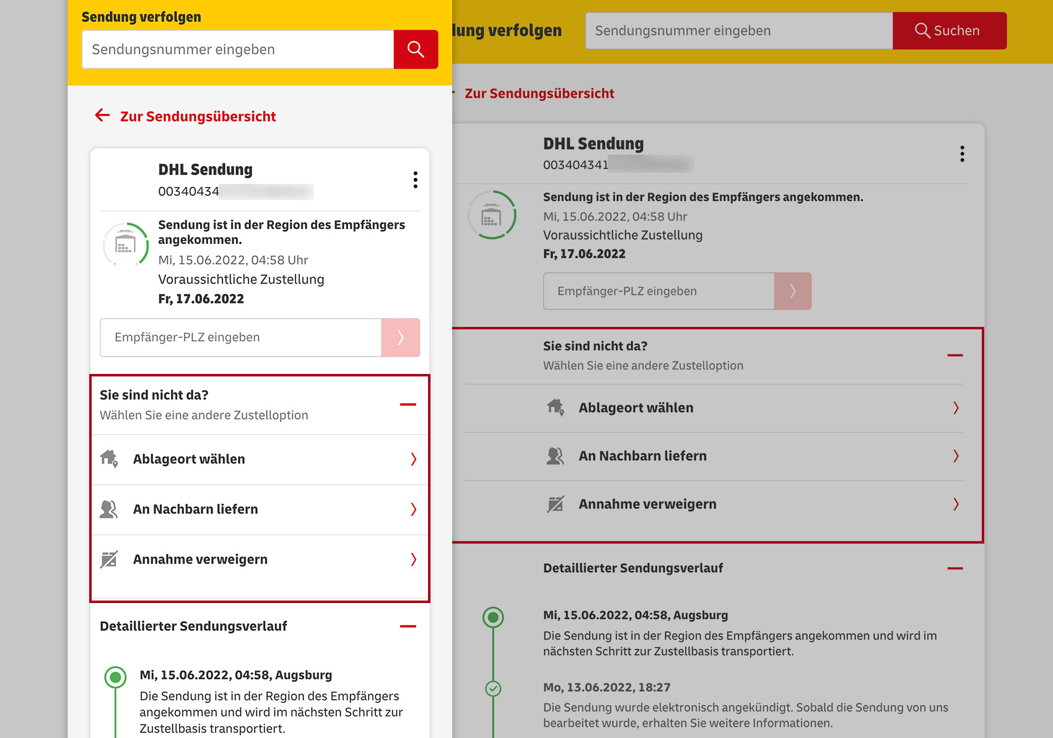Screen dimensions: 1053x738
Task: Click the tracking number 00340434 in mobile view
Action: coord(188,191)
